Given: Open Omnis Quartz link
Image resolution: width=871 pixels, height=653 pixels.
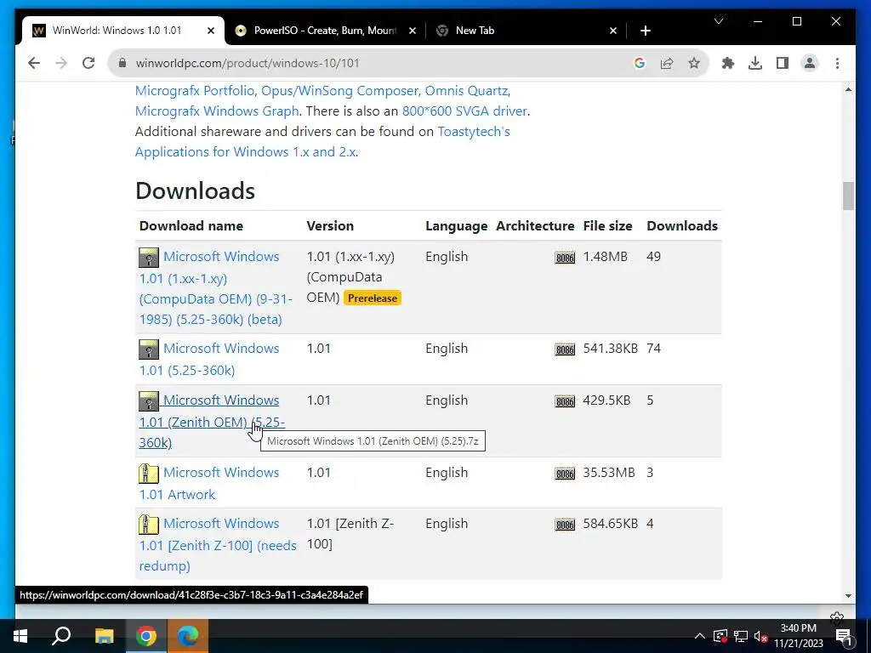Looking at the screenshot, I should click(x=466, y=90).
